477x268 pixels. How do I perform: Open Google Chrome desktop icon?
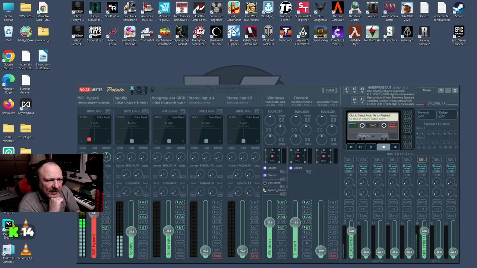[9, 60]
